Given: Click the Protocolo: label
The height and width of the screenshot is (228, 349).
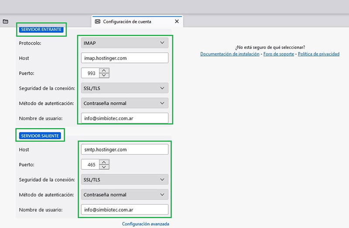Looking at the screenshot, I should tap(30, 43).
